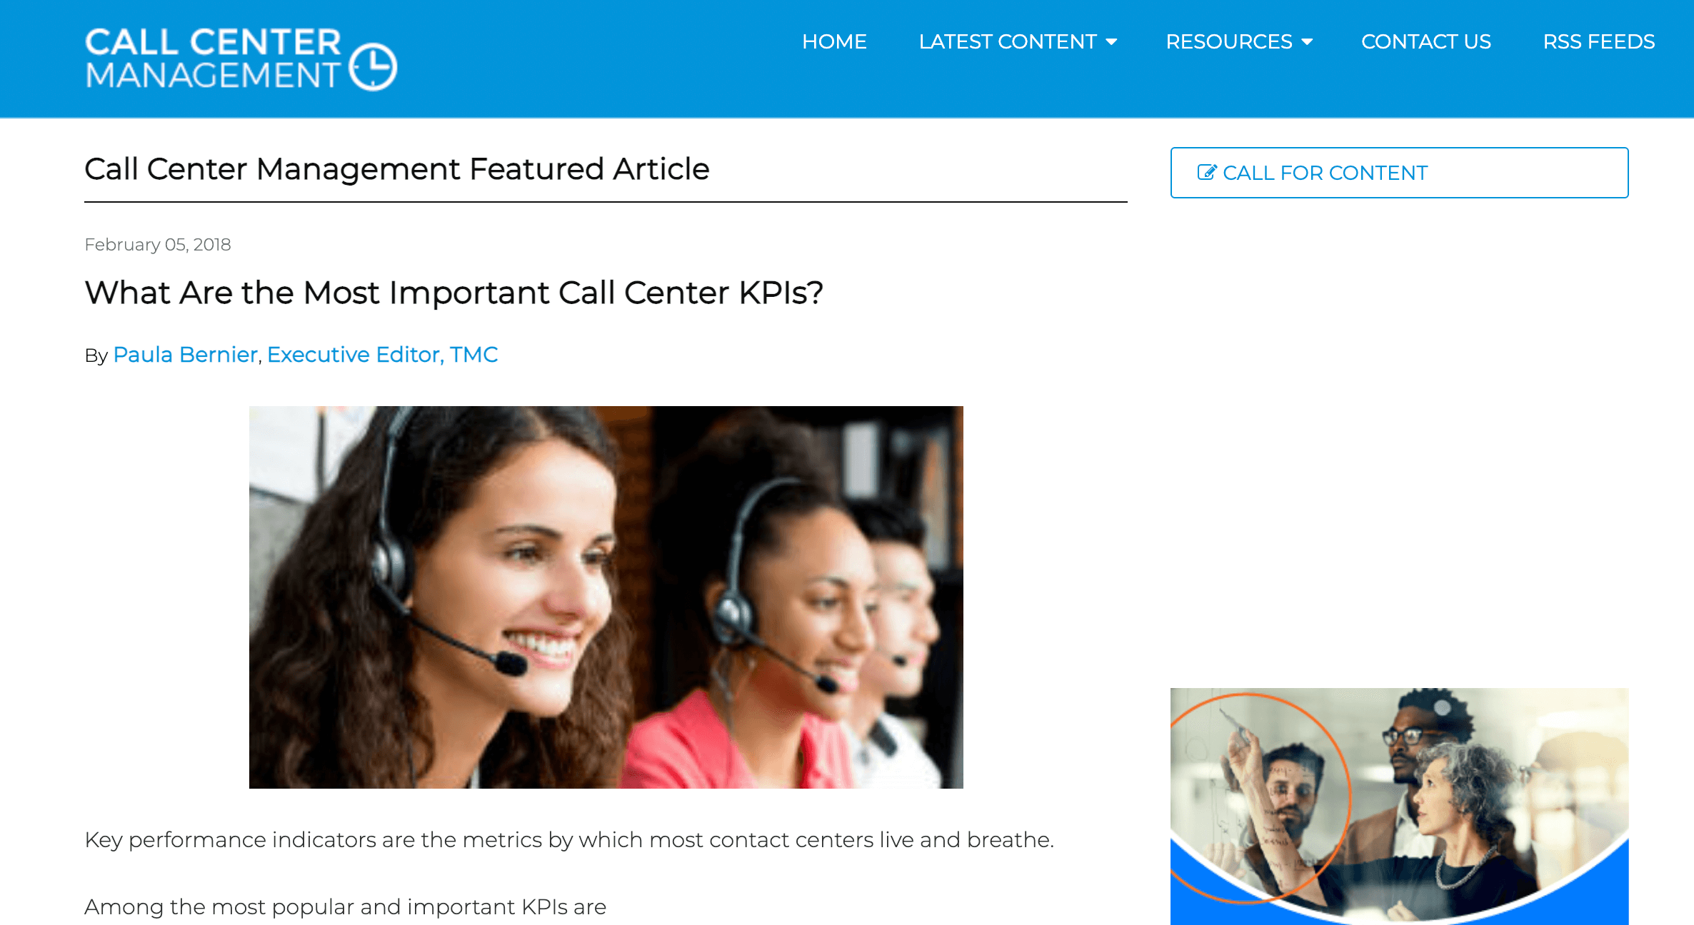Click the Call Center Management logo text

[x=213, y=59]
